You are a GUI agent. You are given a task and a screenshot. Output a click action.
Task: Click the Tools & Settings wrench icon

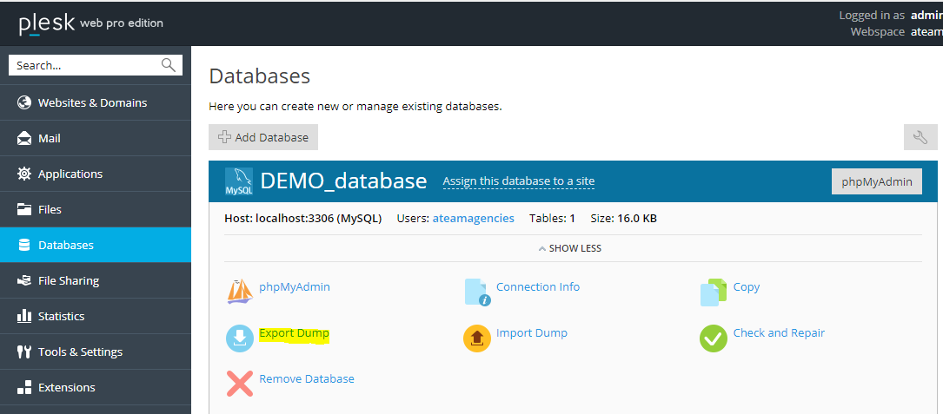[x=24, y=352]
